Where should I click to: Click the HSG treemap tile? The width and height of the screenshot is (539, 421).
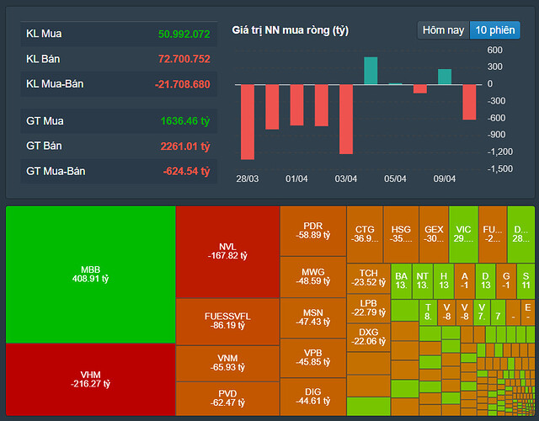[401, 234]
